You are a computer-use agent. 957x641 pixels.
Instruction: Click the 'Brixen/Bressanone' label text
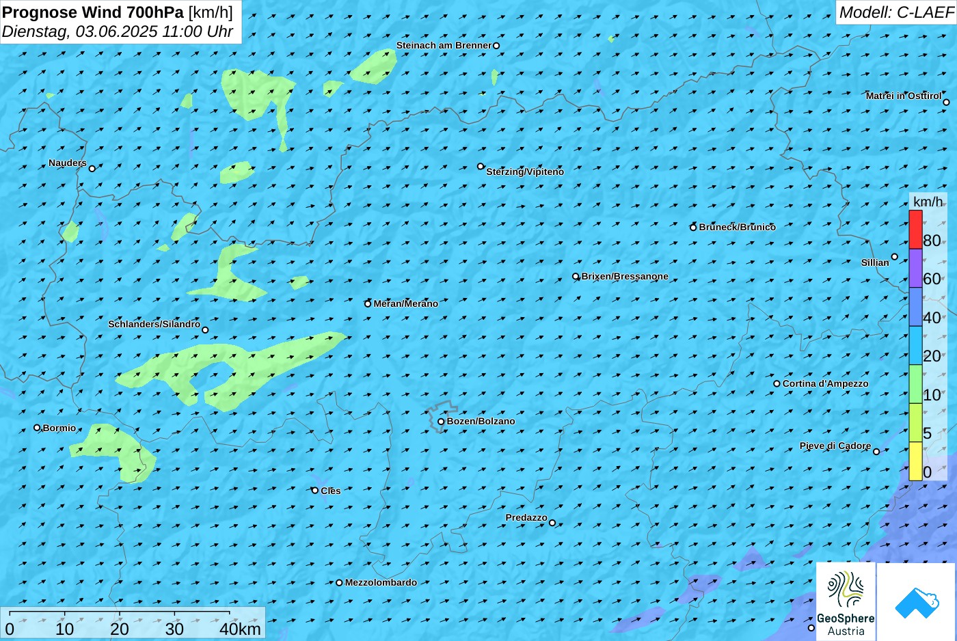pyautogui.click(x=625, y=277)
